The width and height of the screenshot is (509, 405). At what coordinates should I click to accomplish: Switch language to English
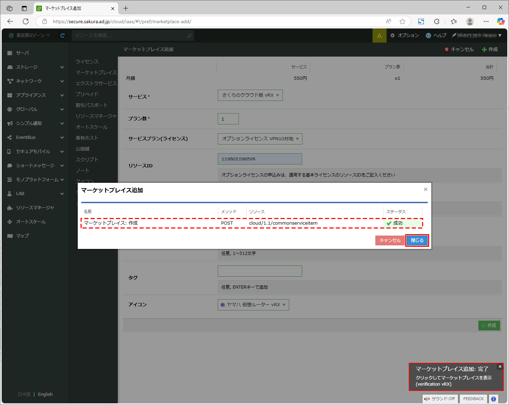coord(45,394)
